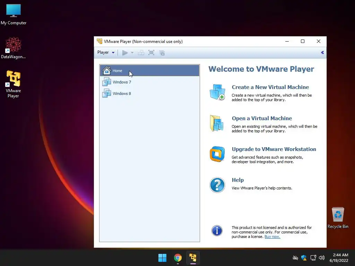Select the My Computer desktop icon
The width and height of the screenshot is (355, 266).
[x=14, y=15]
